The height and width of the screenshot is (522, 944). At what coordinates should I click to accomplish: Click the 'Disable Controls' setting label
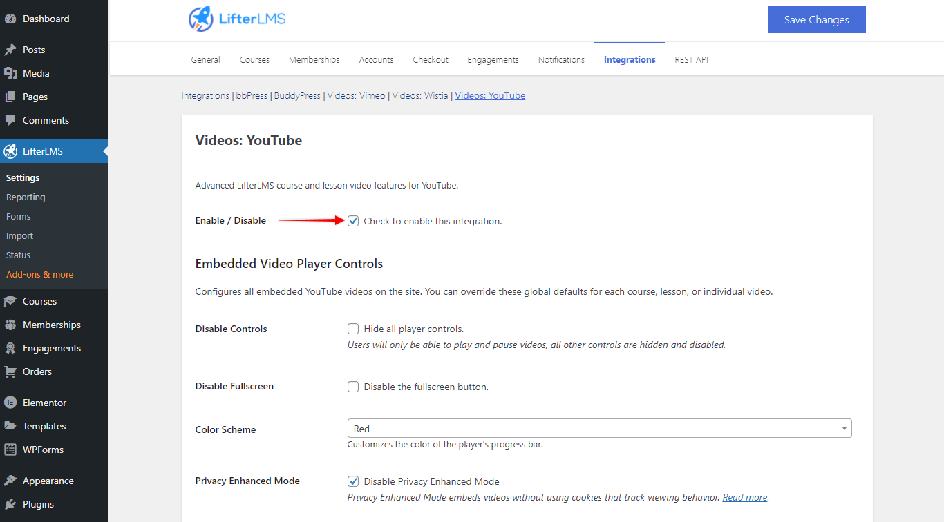(x=231, y=329)
